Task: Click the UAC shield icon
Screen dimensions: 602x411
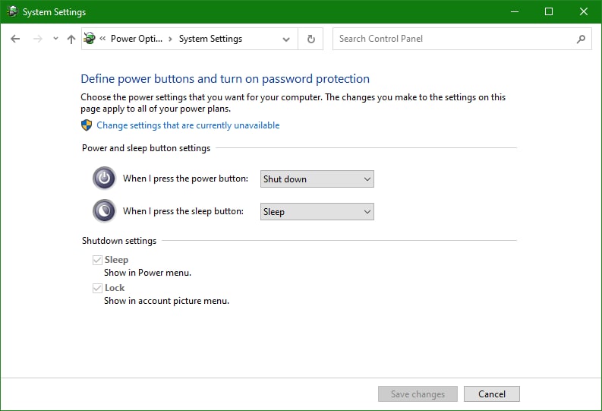Action: coord(87,125)
